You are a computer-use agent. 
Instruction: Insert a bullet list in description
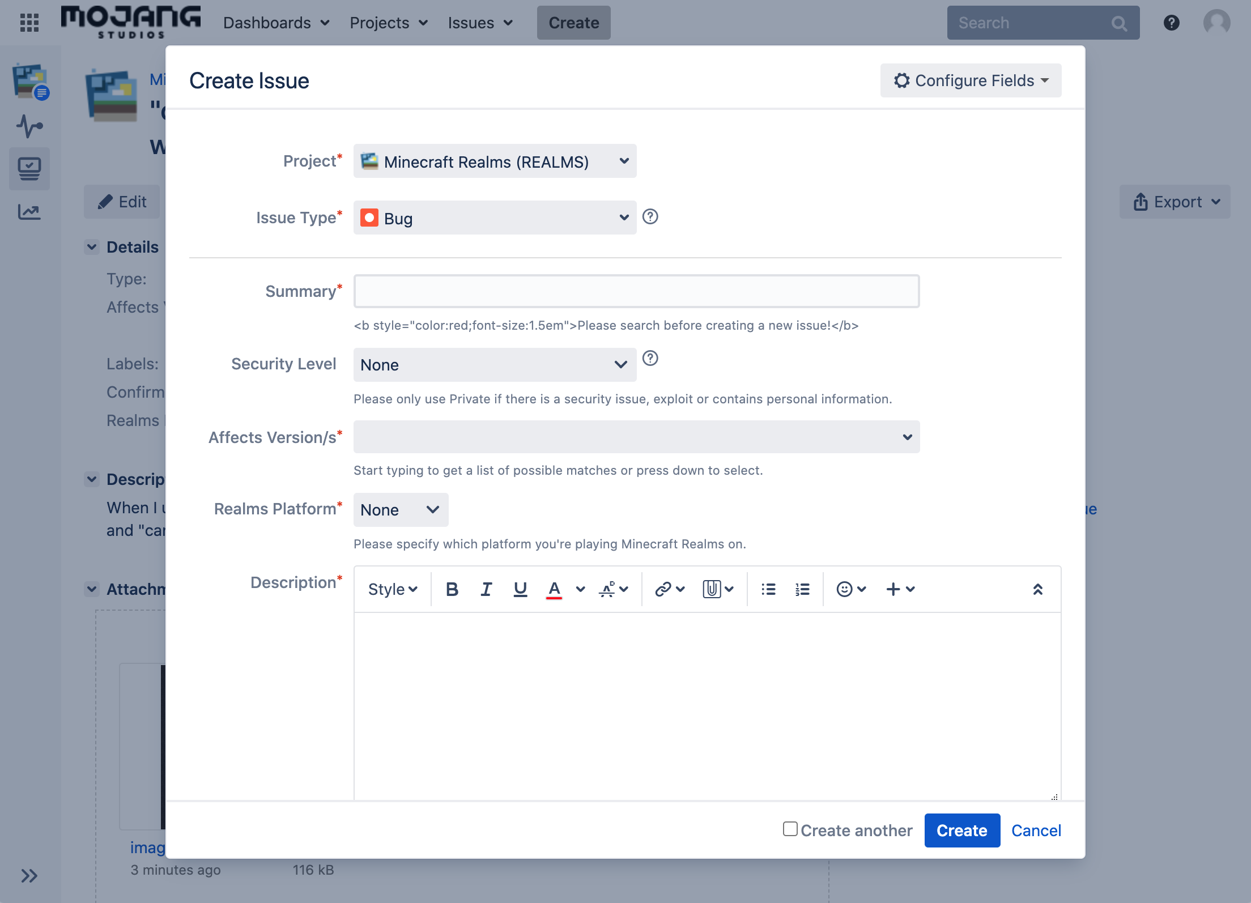pos(768,589)
